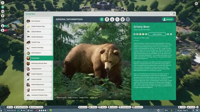Open the Exhibit Trading menu
This screenshot has height=112, width=200.
pos(36,107)
